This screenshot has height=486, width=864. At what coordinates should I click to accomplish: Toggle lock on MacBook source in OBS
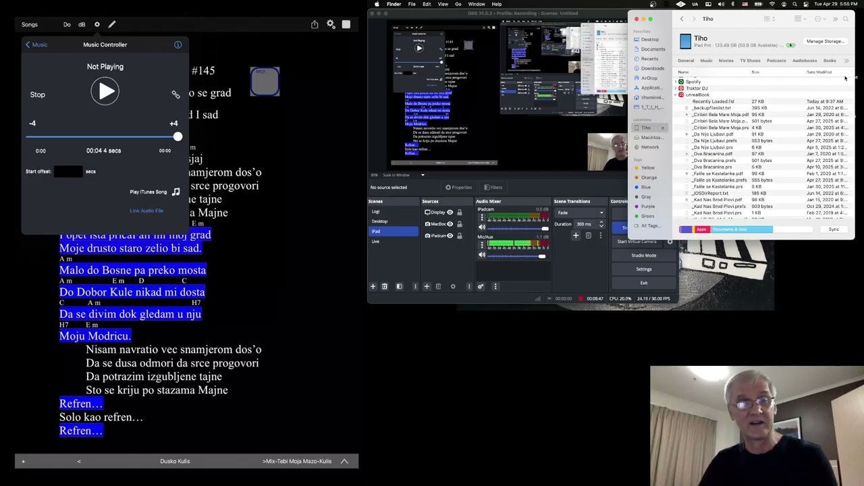(460, 223)
